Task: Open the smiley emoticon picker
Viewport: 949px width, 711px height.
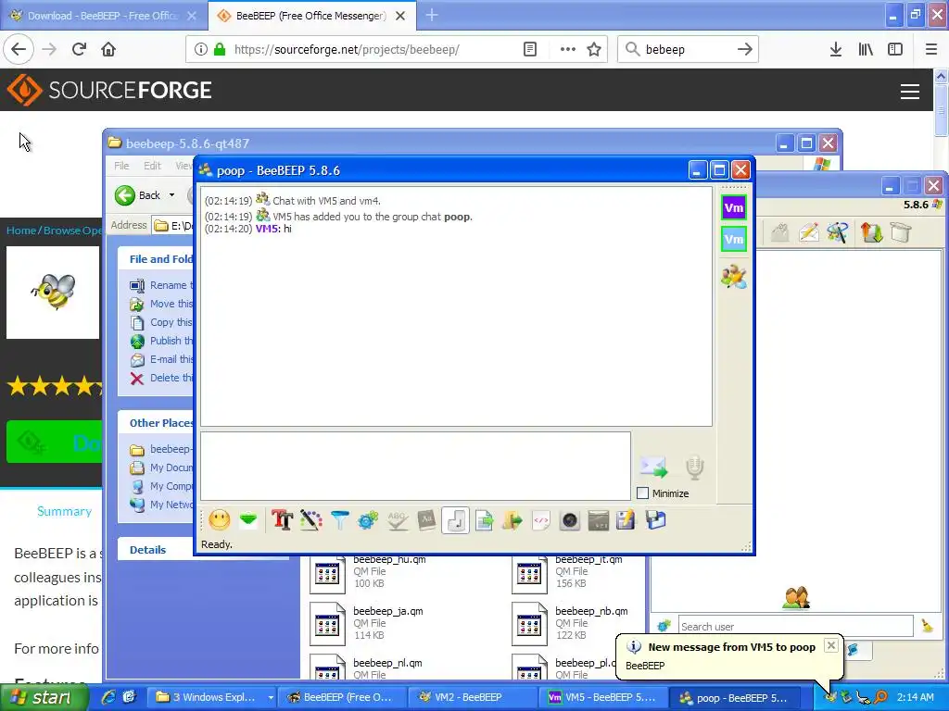Action: click(x=219, y=520)
